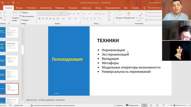This screenshot has height=107, width=191.
Task: Open the Фигуры shapes gallery
Action: click(119, 16)
